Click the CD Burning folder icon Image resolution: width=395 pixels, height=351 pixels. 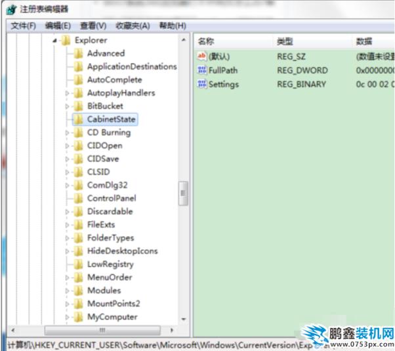79,133
